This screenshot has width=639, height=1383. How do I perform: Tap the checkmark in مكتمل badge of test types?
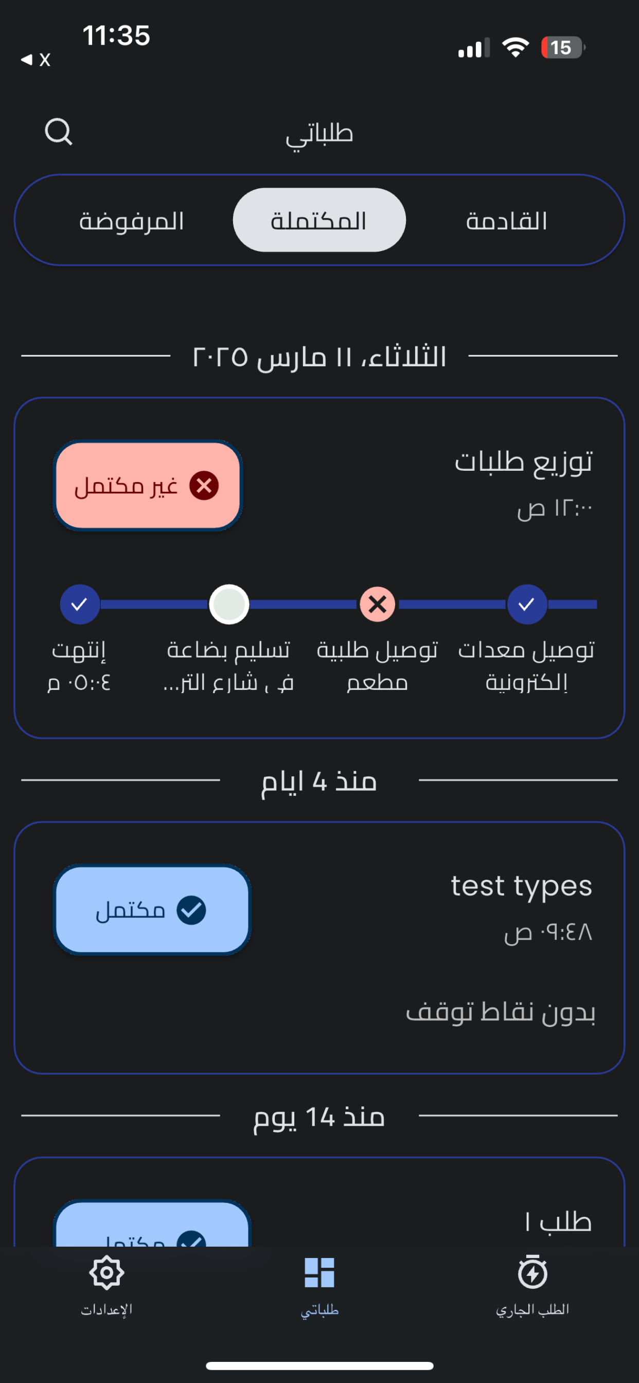[x=191, y=910]
